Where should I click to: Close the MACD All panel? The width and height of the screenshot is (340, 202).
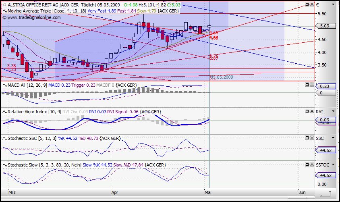click(x=312, y=84)
